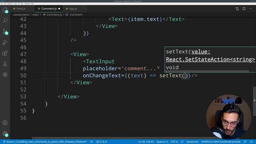Click unsaved dot on Comment.js tab

tap(59, 9)
